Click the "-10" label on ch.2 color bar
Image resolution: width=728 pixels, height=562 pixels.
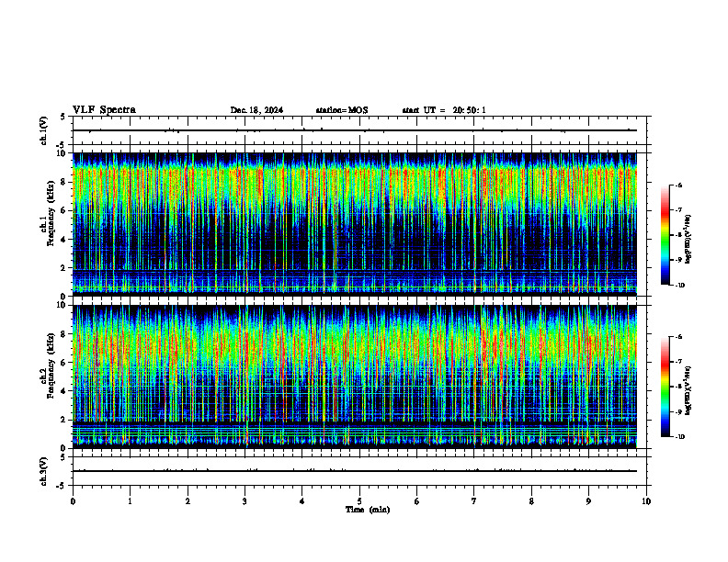pos(679,437)
